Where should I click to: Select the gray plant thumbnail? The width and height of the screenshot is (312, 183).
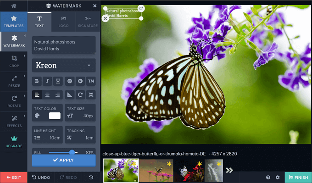pos(214,171)
